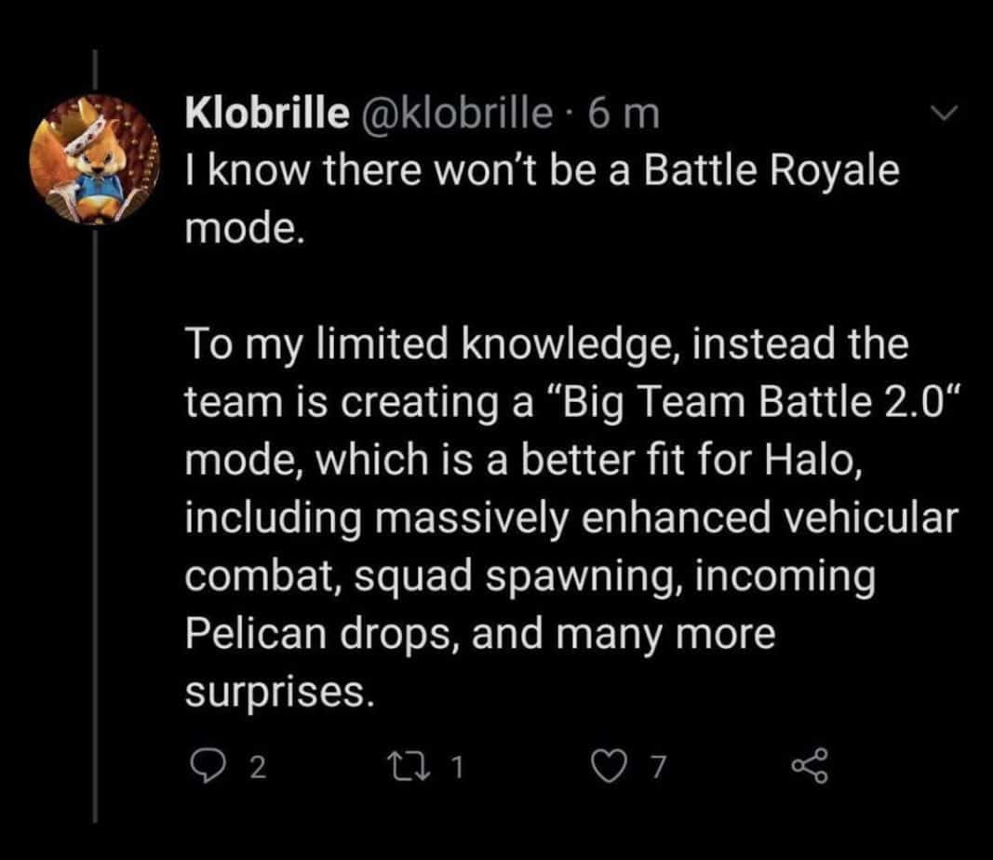Click the retweet arrows icon
993x860 pixels.
click(411, 766)
